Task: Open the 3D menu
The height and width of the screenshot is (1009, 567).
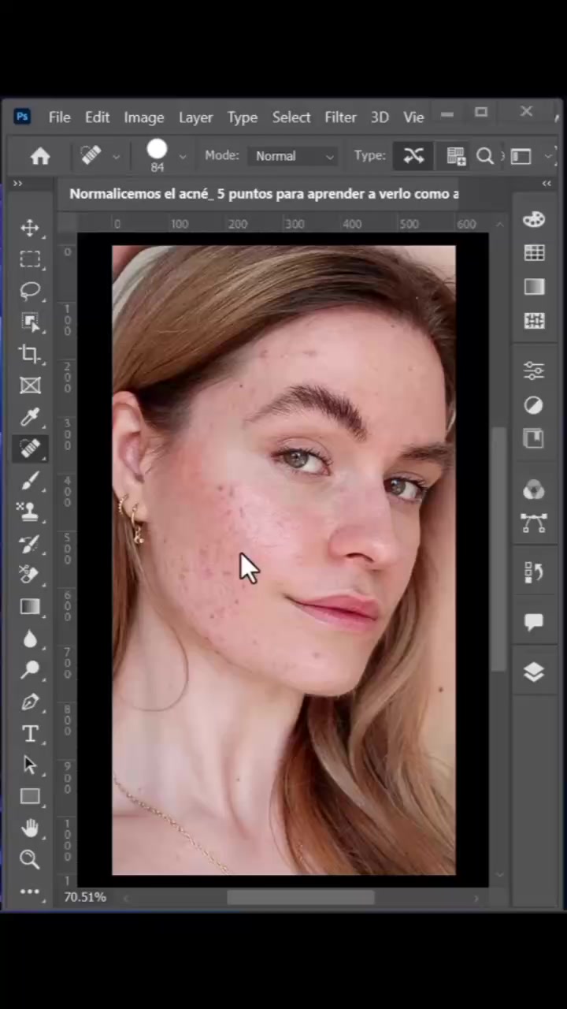Action: click(380, 117)
